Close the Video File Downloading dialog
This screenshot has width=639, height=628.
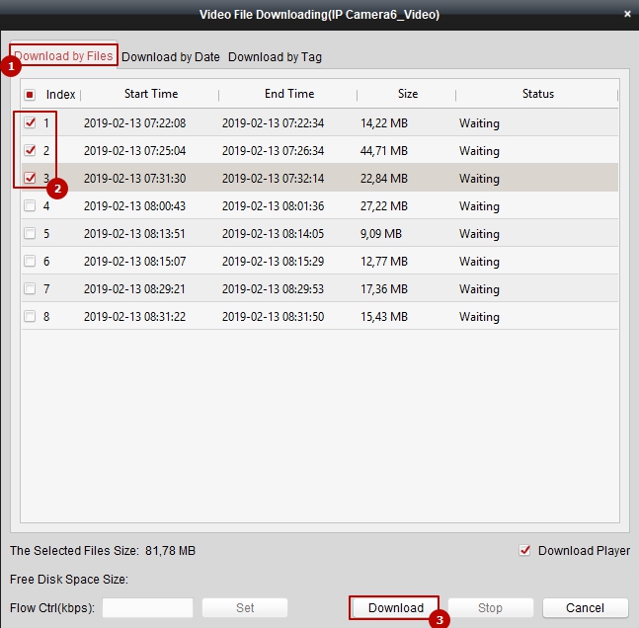coord(627,14)
